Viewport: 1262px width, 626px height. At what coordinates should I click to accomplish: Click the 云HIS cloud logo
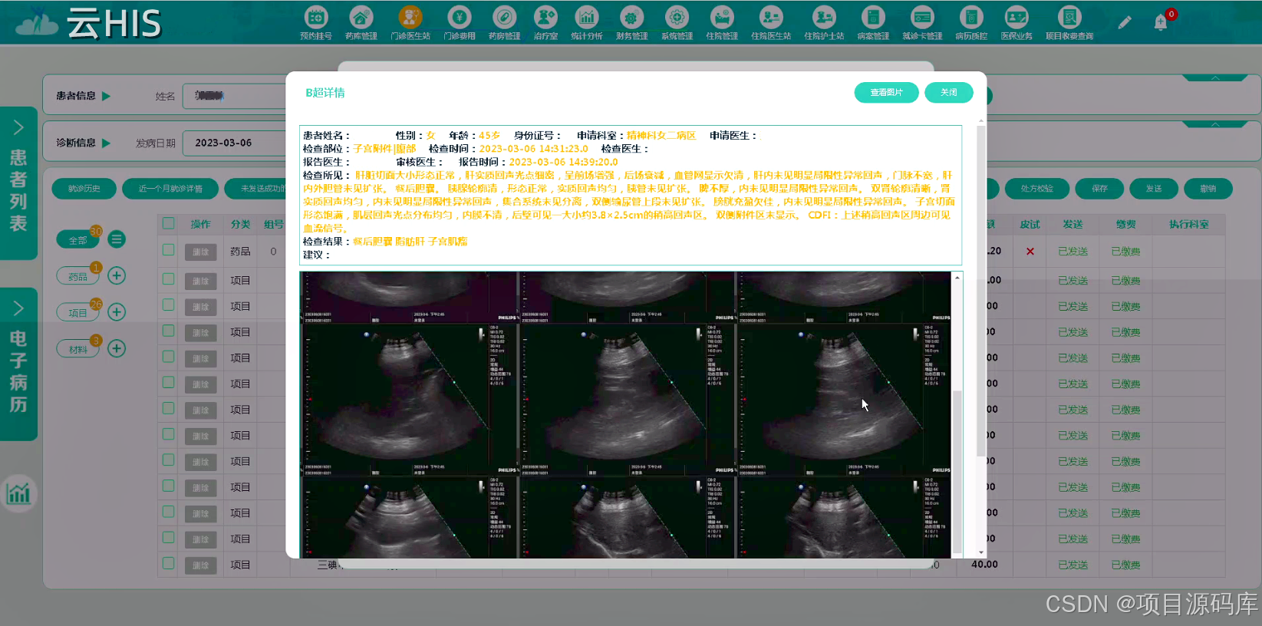(88, 24)
